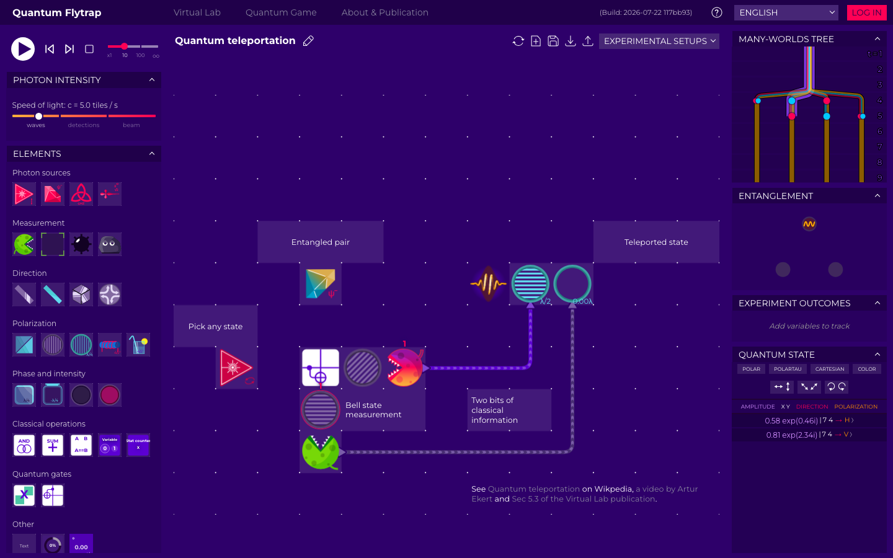The width and height of the screenshot is (893, 558).
Task: Toggle the circular polarization basis button
Action: [837, 387]
